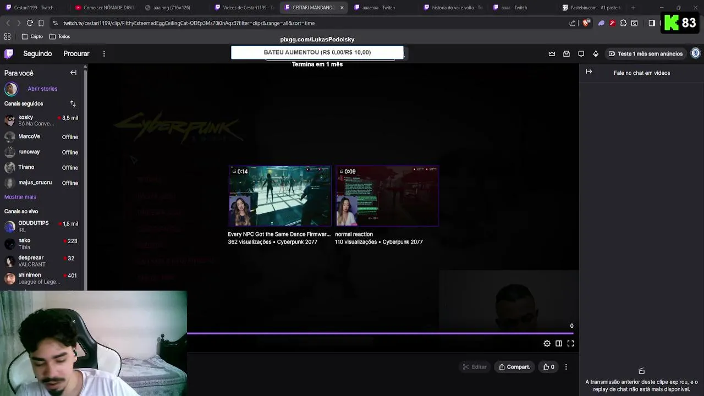Switch to aaaaaaa - Twitch tab
Viewport: 704px width, 396px height.
click(380, 8)
